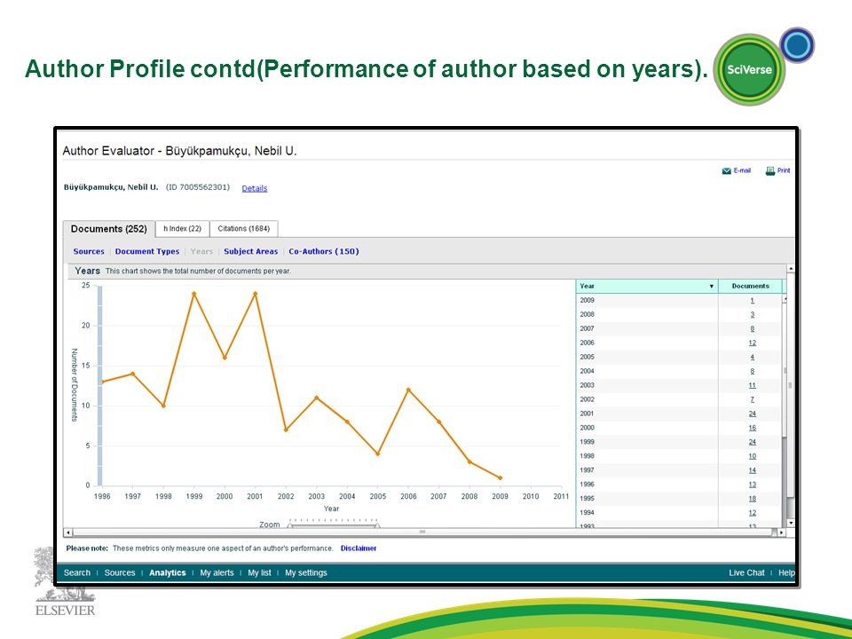852x639 pixels.
Task: Click the 1999 data point on the chart
Action: (194, 294)
